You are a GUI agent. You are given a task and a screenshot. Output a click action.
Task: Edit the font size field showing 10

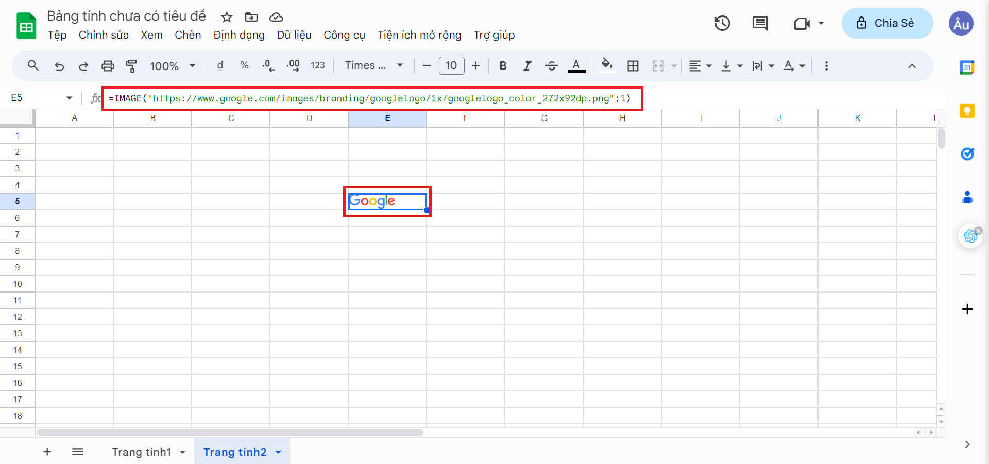451,65
